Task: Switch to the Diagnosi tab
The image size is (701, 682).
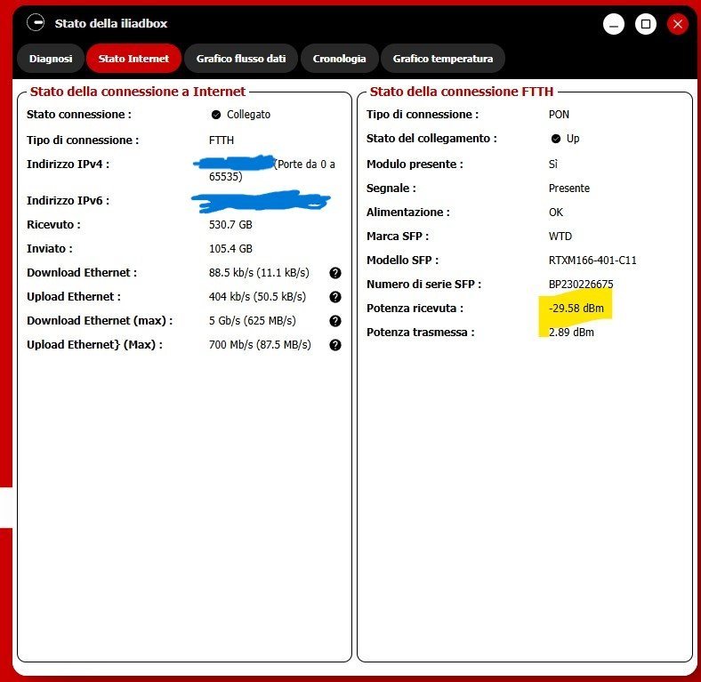Action: click(x=51, y=59)
